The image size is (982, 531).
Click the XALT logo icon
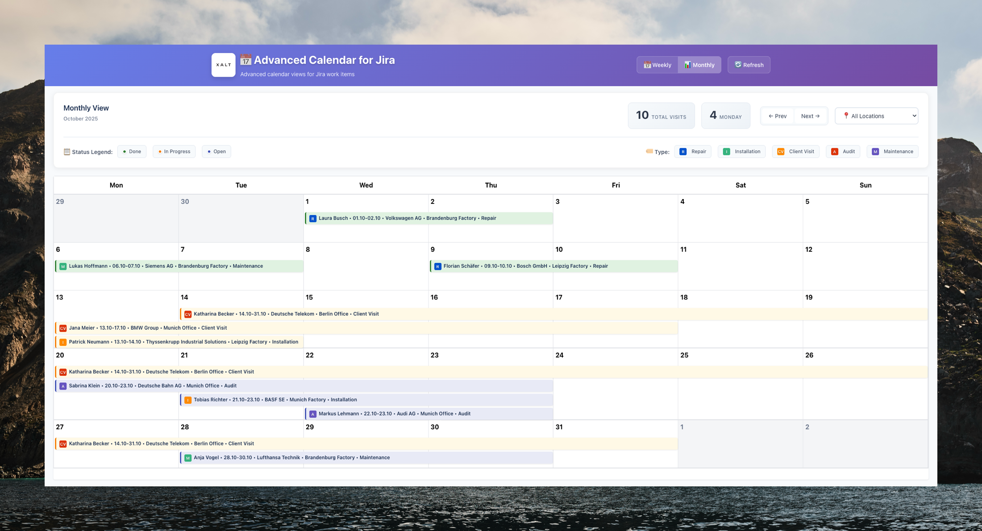tap(223, 65)
